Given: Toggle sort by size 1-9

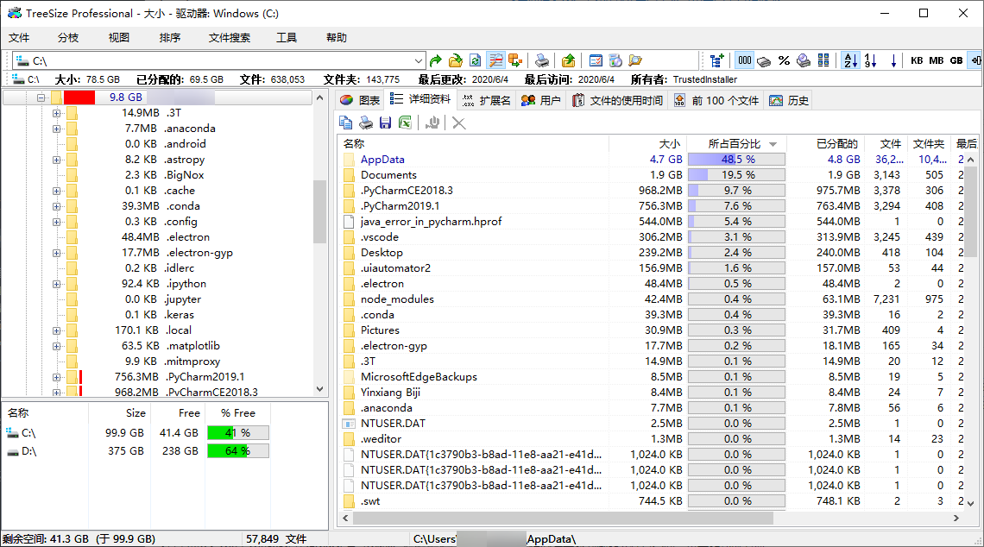Looking at the screenshot, I should tap(870, 61).
